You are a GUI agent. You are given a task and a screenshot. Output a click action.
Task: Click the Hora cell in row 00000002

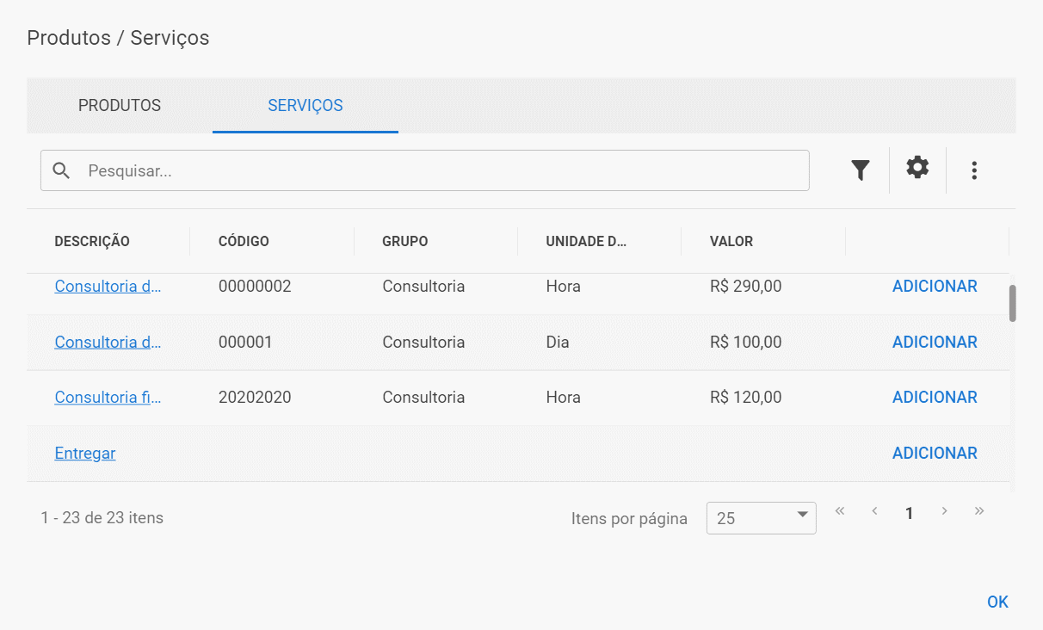tap(563, 286)
